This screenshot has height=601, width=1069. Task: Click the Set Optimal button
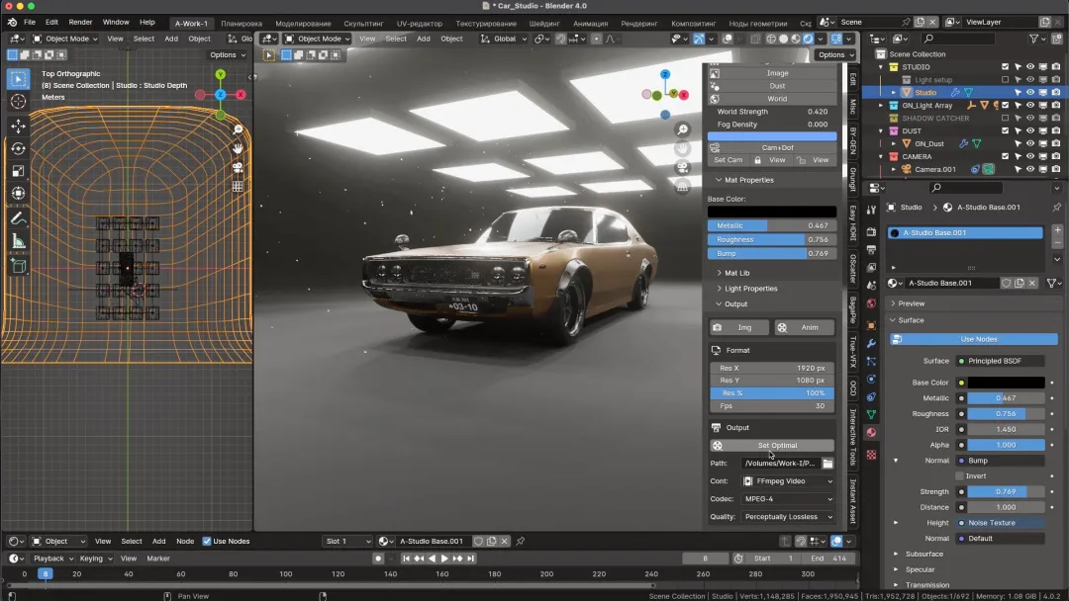[x=776, y=446]
